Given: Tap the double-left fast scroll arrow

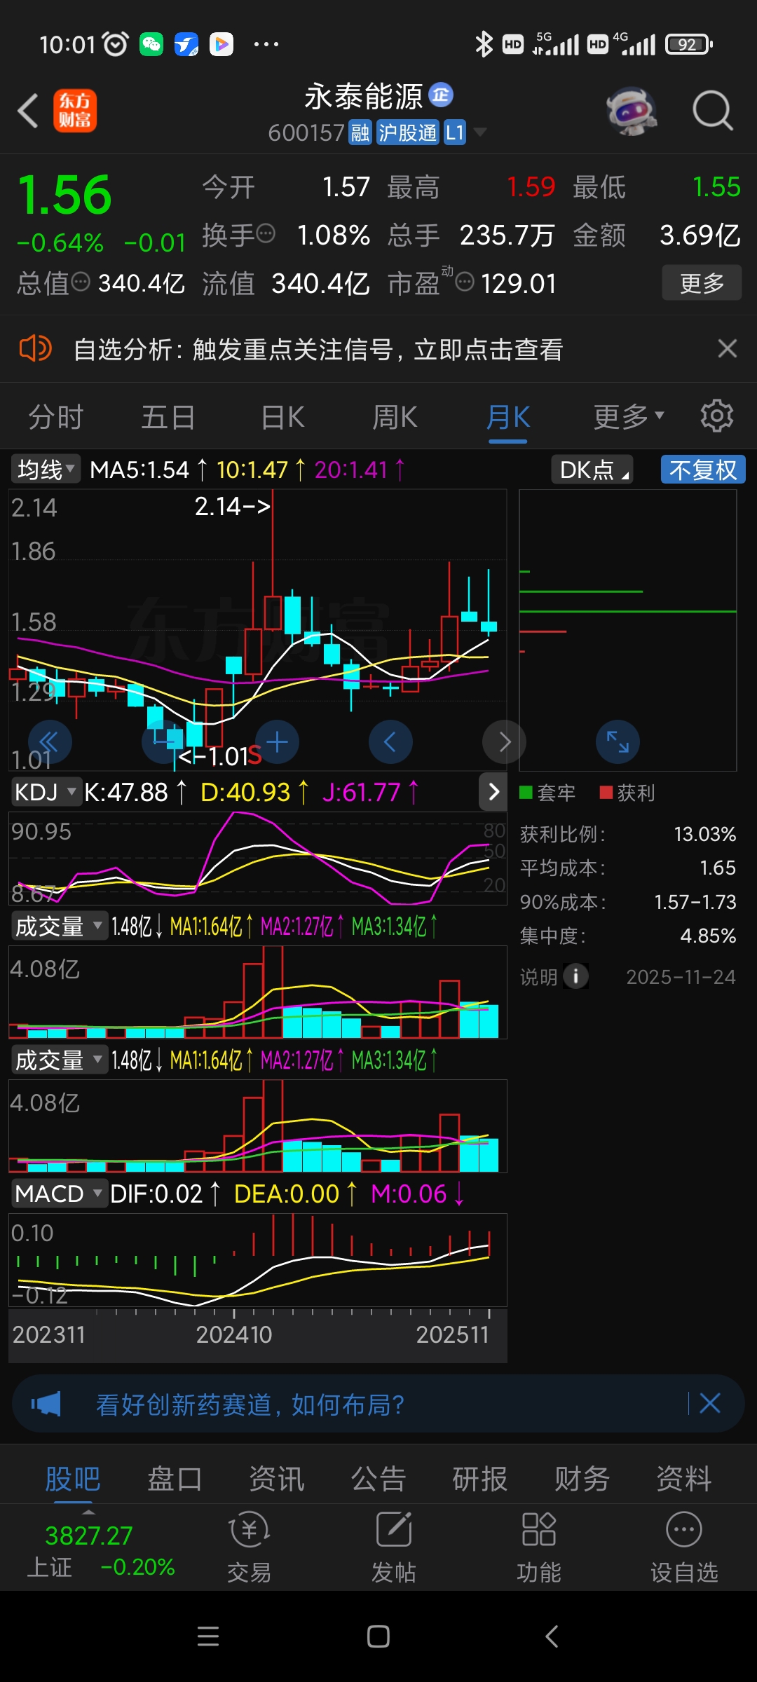Looking at the screenshot, I should coord(50,741).
